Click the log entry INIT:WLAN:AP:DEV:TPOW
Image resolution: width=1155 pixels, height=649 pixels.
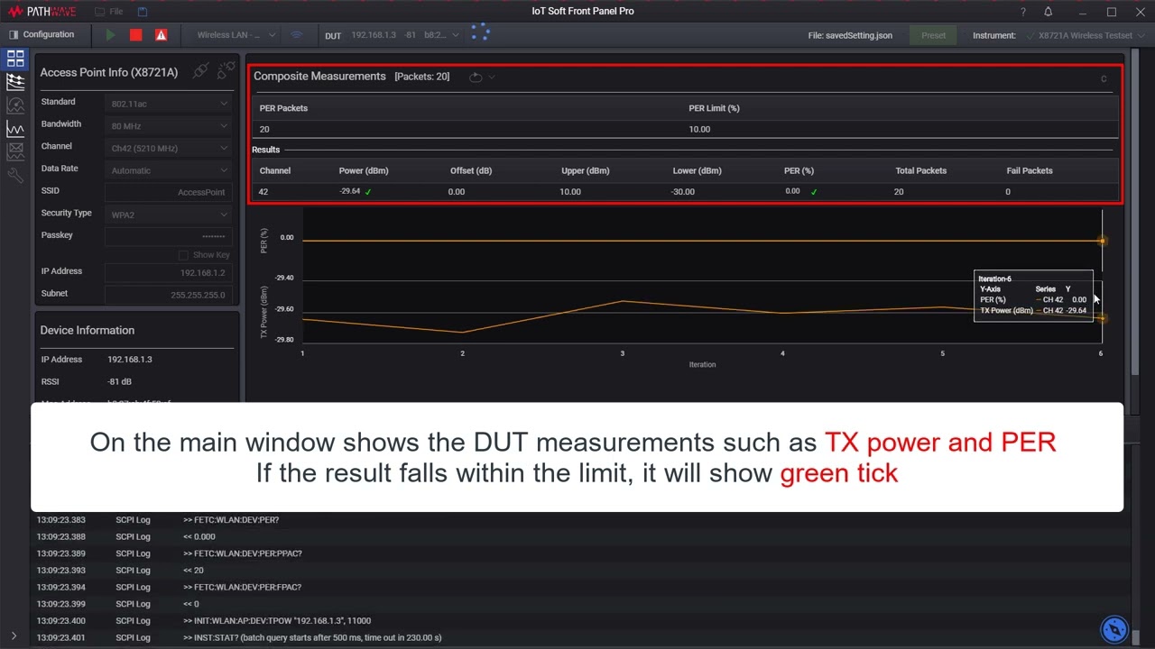277,620
